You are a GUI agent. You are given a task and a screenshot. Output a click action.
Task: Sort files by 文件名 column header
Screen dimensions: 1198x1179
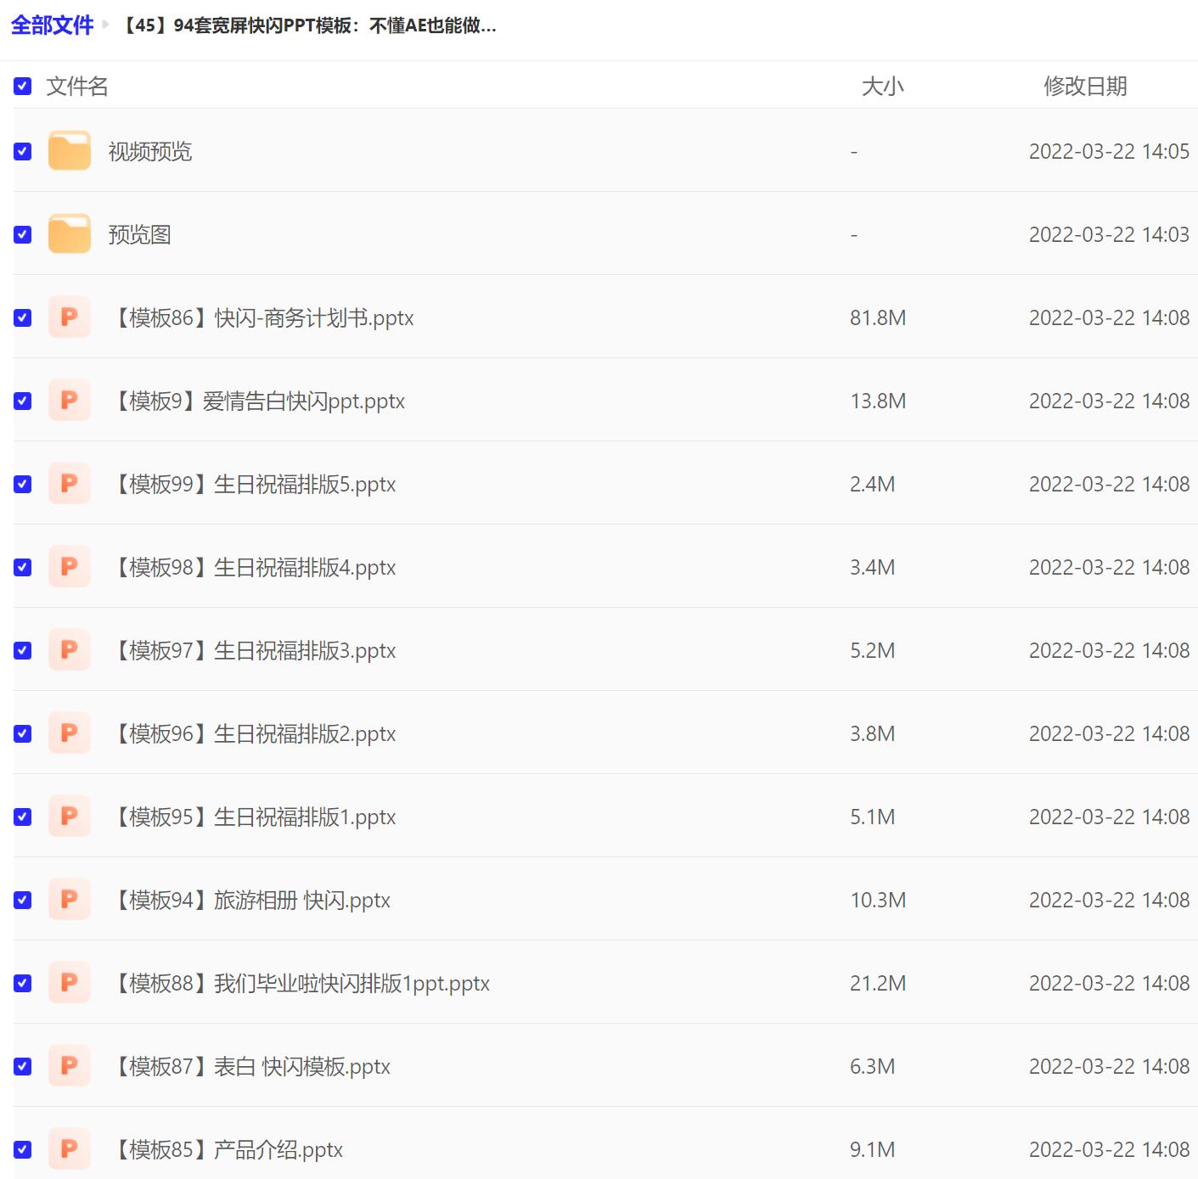pyautogui.click(x=76, y=86)
